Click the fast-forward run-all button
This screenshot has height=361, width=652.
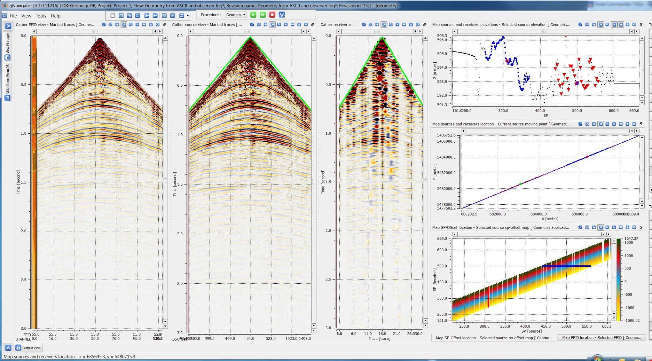click(x=263, y=15)
